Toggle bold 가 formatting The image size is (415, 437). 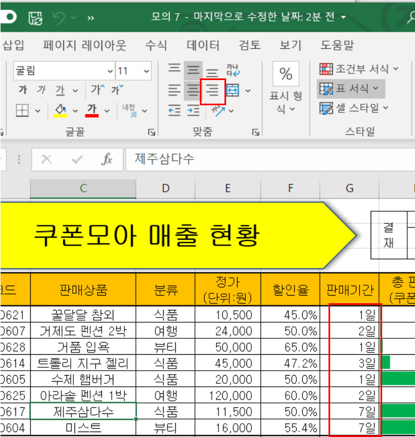tap(23, 90)
